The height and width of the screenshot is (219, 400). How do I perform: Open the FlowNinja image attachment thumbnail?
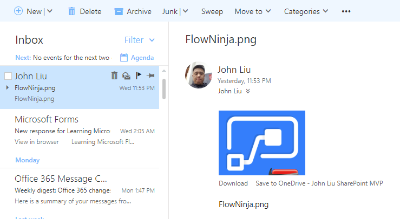coord(261,142)
